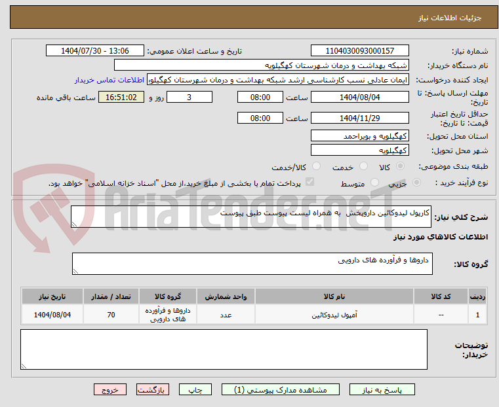Click resize handle of توضیحات خریدار box
This screenshot has height=407, width=499.
tap(24, 366)
